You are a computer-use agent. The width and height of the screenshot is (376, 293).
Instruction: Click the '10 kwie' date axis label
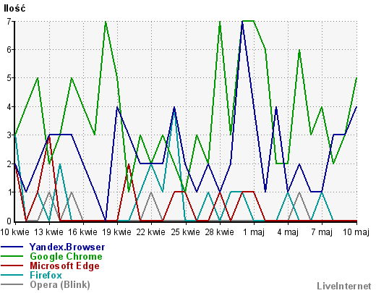tap(14, 232)
